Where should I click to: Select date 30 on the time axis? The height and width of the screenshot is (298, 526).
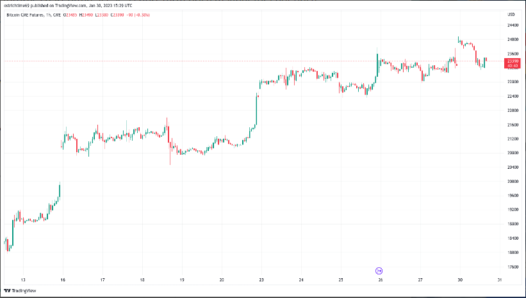(459, 279)
